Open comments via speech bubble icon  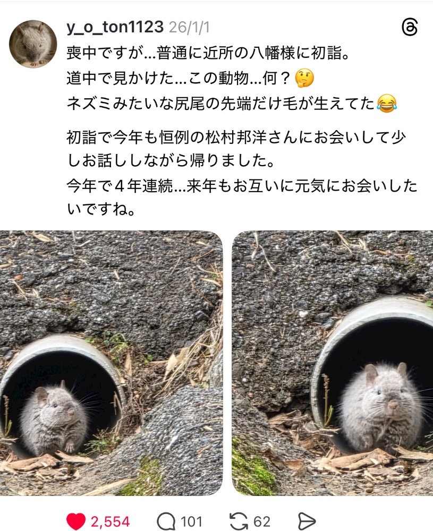(166, 521)
